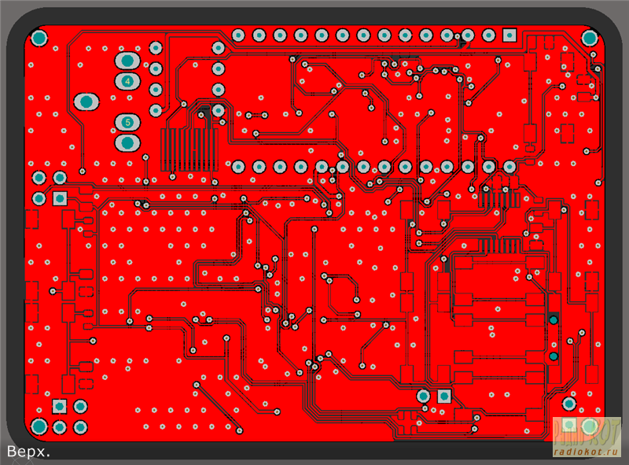Click the oval pad labeled 4
The height and width of the screenshot is (465, 629).
[x=127, y=81]
